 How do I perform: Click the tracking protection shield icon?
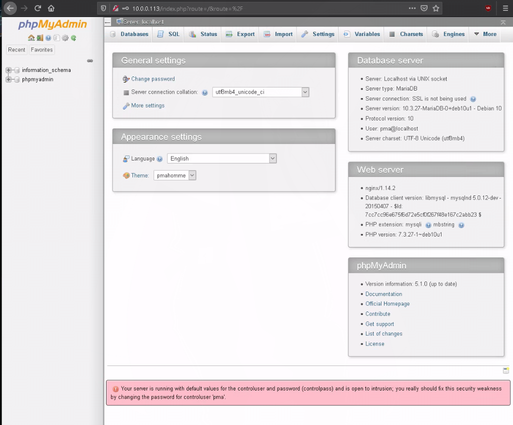103,8
